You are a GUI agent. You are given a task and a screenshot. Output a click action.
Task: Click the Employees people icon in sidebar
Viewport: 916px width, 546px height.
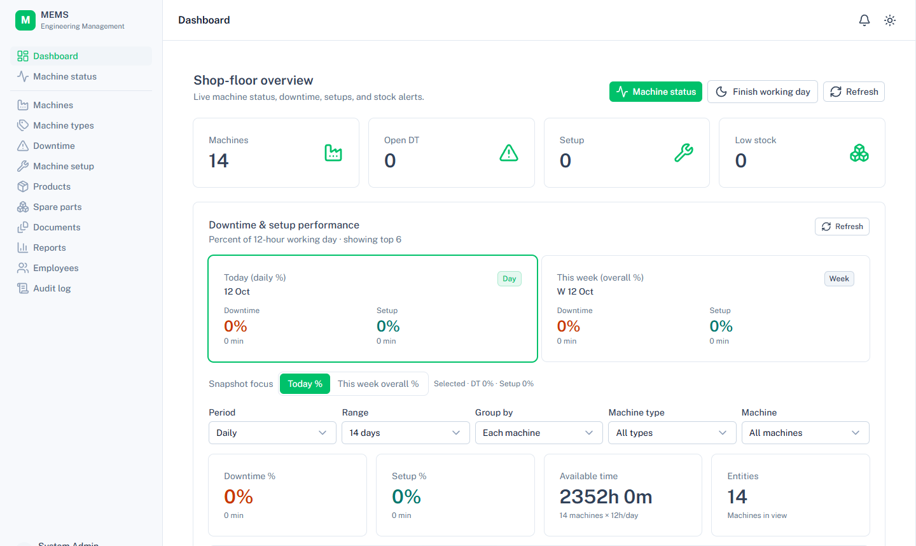[x=23, y=268]
